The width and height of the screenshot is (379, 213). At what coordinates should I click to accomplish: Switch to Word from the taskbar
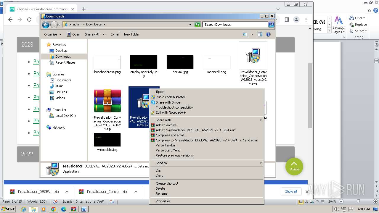pyautogui.click(x=84, y=209)
